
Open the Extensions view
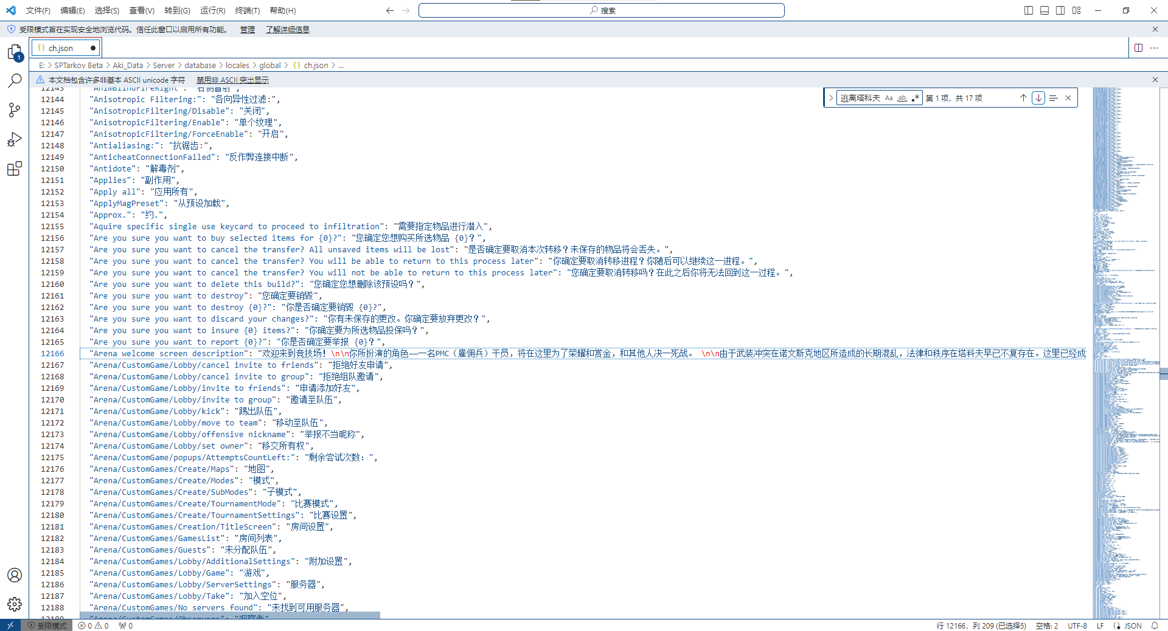15,168
